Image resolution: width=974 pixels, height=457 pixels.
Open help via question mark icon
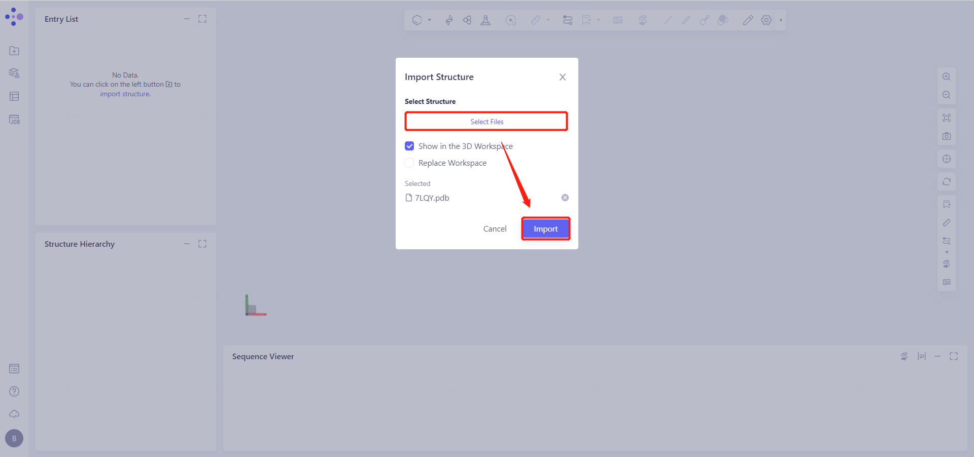[14, 391]
